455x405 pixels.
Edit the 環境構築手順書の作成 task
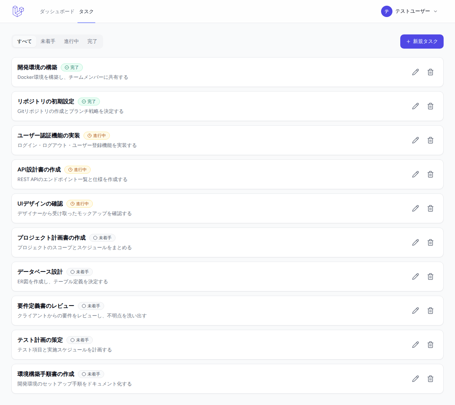416,379
